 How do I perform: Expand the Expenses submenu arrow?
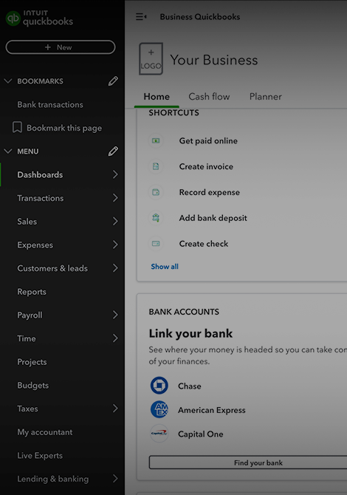point(115,245)
